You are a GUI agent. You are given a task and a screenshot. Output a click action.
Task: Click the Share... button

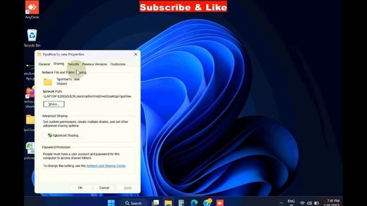click(54, 104)
